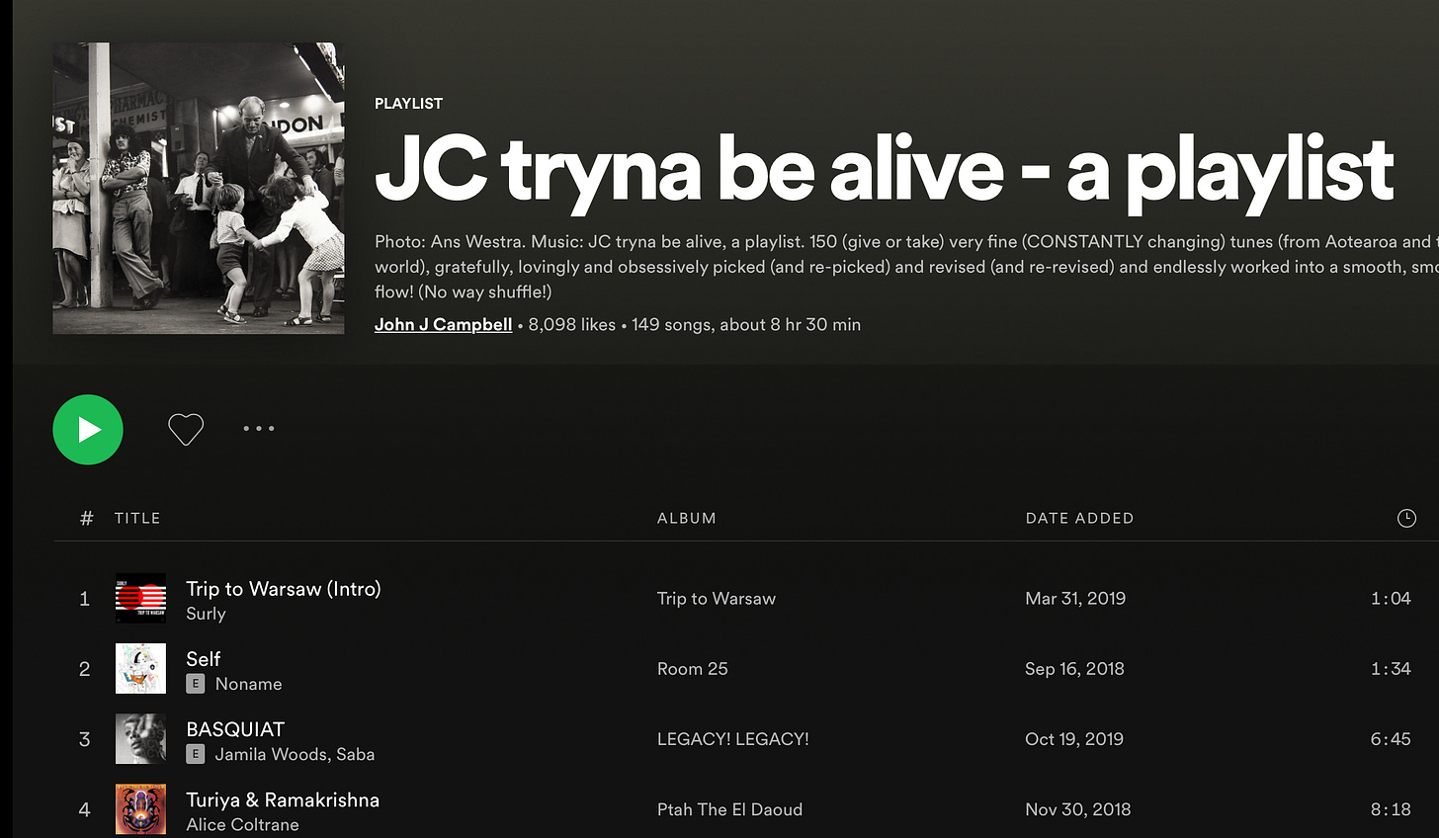The image size is (1439, 838).
Task: Open the Room 25 album link
Action: pos(693,669)
